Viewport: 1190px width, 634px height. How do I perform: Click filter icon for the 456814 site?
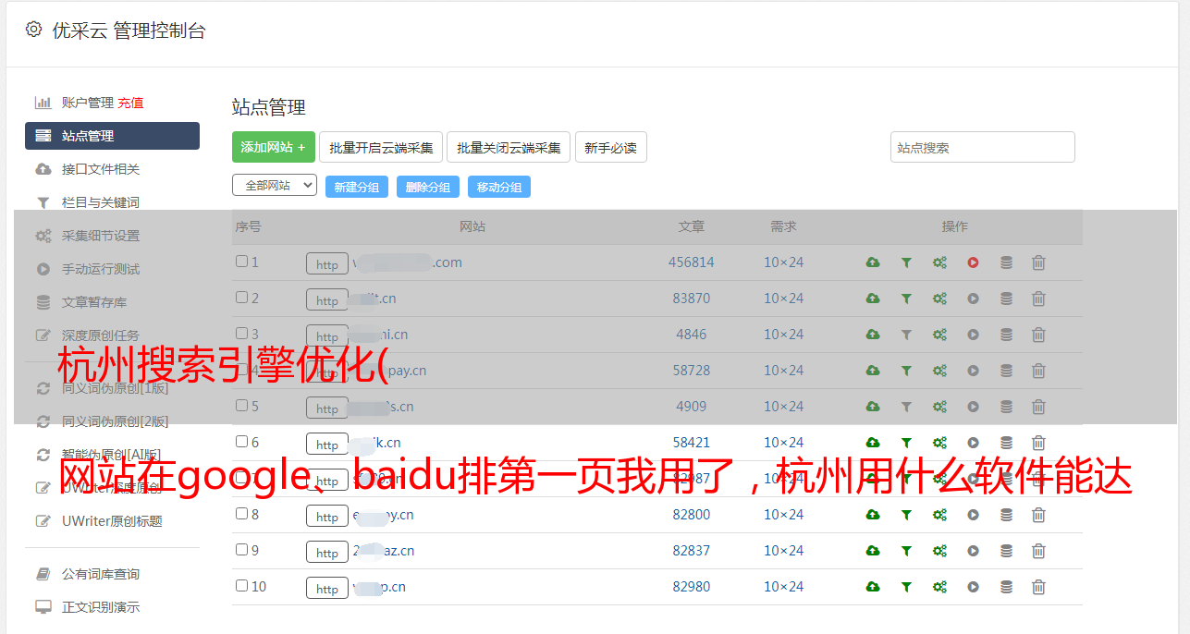pos(906,262)
